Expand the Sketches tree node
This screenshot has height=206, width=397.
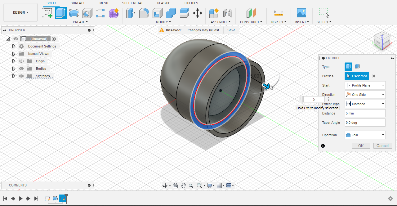click(14, 76)
